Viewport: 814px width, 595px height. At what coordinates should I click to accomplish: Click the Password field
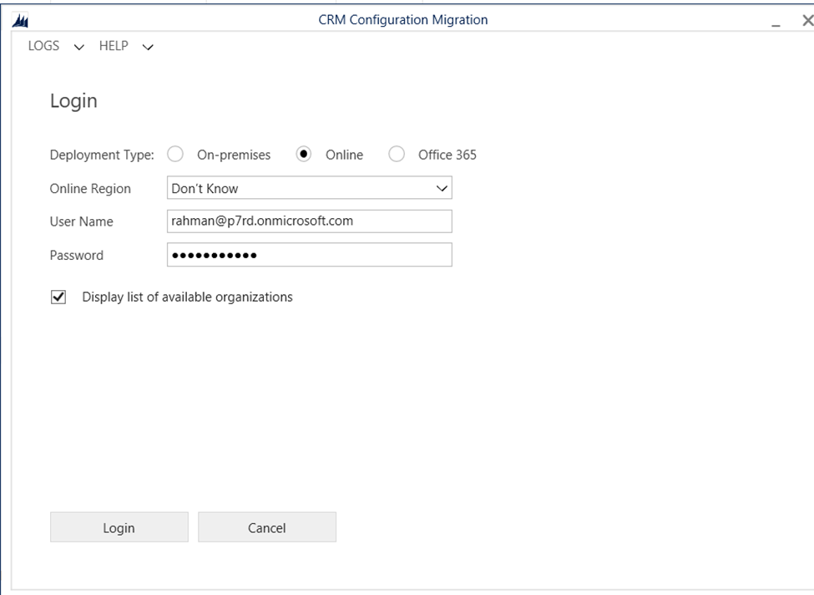point(310,255)
